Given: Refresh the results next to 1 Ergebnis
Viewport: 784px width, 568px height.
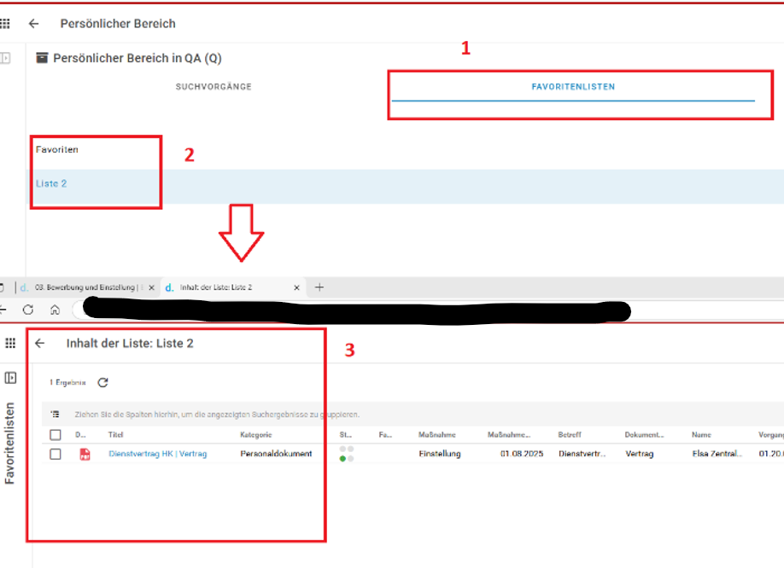Looking at the screenshot, I should point(102,383).
